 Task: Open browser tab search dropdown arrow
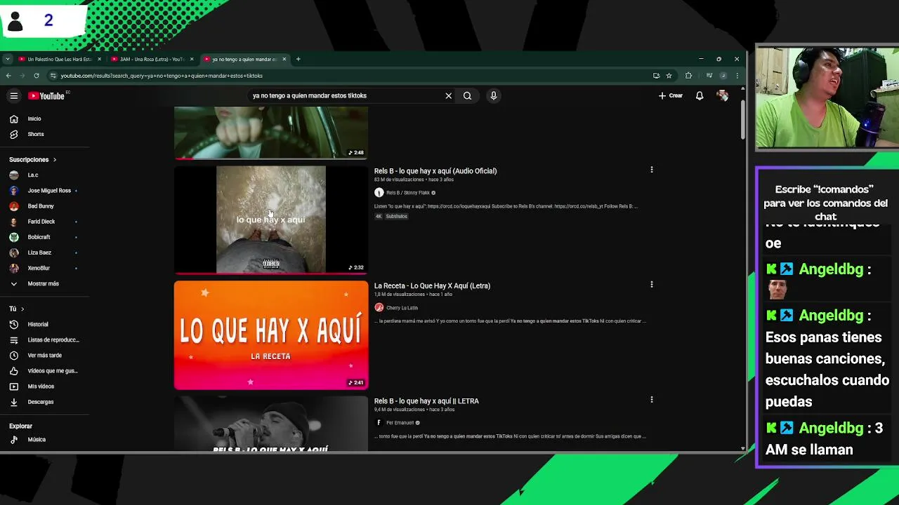click(7, 59)
